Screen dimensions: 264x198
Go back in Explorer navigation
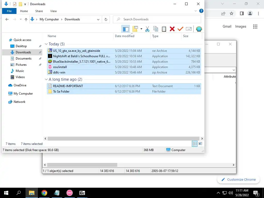click(x=7, y=19)
